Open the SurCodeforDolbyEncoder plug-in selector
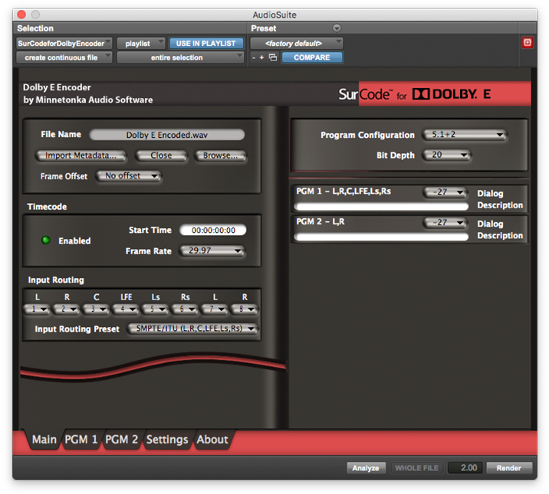The width and height of the screenshot is (549, 494). 64,44
